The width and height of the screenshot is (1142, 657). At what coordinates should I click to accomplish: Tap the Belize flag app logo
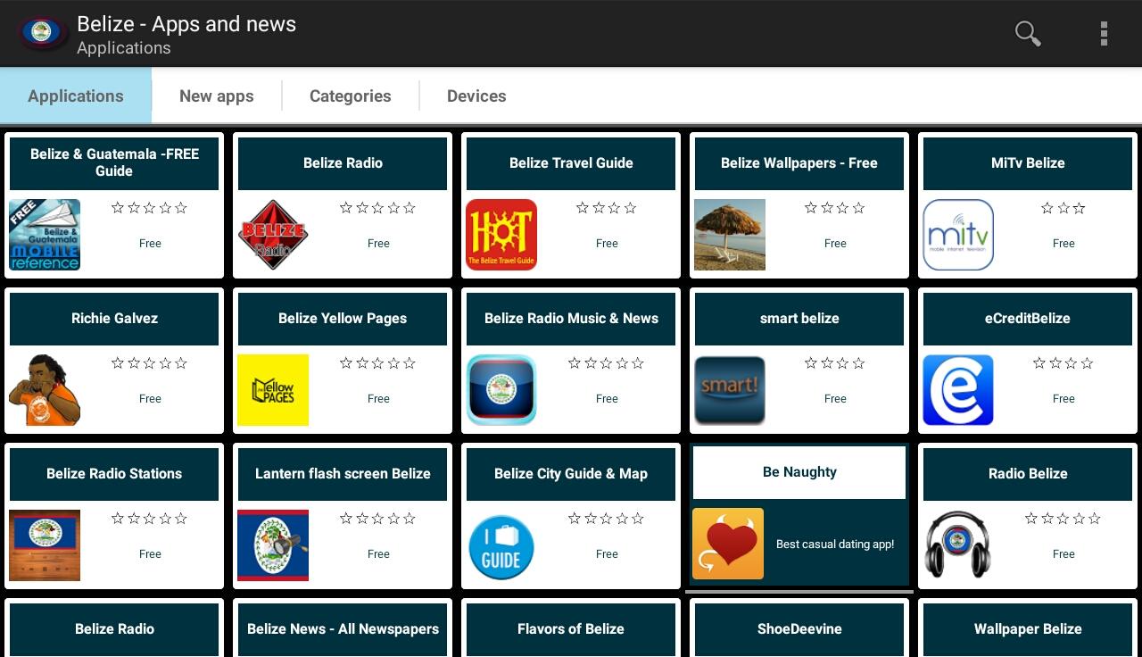click(x=41, y=33)
